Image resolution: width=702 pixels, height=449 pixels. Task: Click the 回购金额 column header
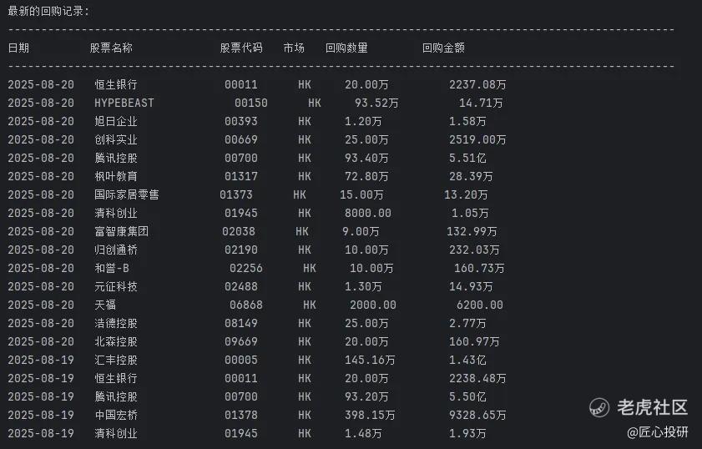[443, 48]
